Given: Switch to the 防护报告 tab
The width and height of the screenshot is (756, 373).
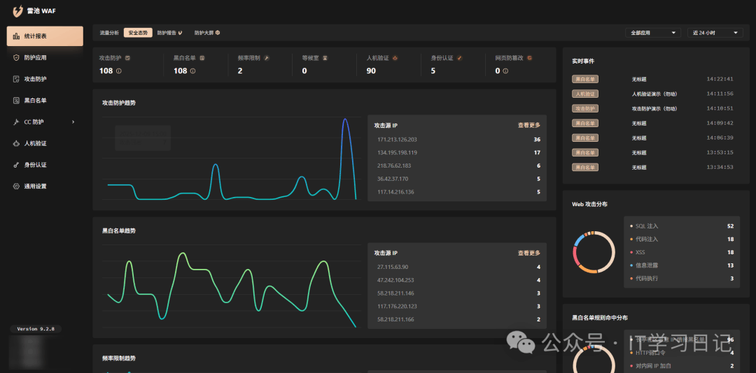Looking at the screenshot, I should pyautogui.click(x=169, y=33).
